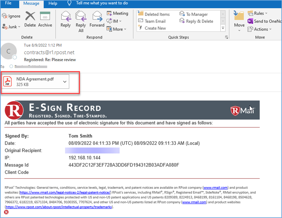The height and width of the screenshot is (218, 282).
Task: Send the email to OneNote
Action: pyautogui.click(x=264, y=21)
